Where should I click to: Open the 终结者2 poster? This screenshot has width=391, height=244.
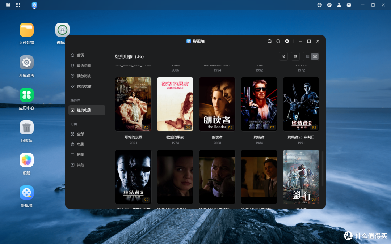pyautogui.click(x=301, y=104)
